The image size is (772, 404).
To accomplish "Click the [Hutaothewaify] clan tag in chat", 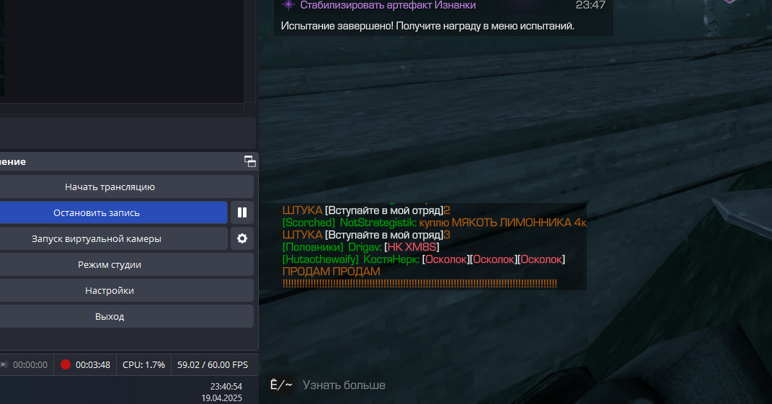I will pyautogui.click(x=321, y=259).
